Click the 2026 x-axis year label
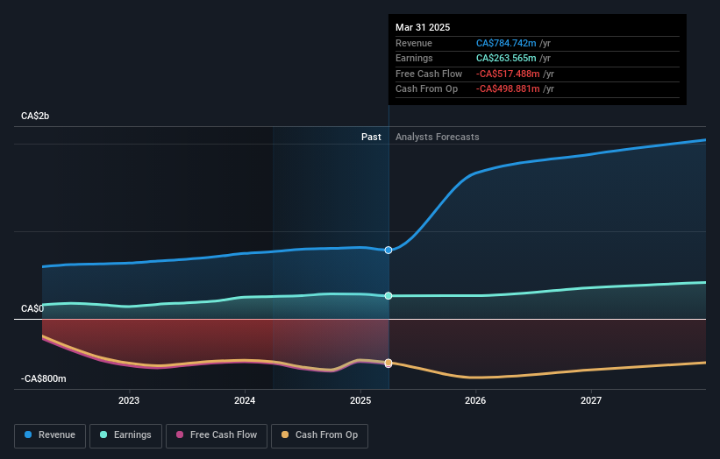 tap(475, 400)
